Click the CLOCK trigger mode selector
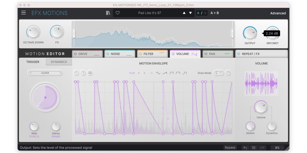This screenshot has height=153, width=307. pos(45,73)
